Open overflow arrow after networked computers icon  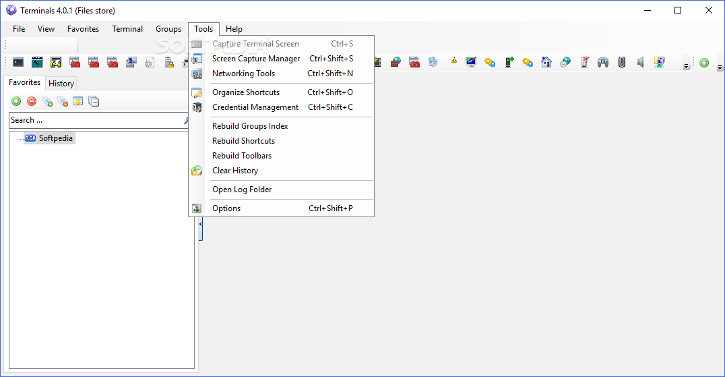[687, 67]
